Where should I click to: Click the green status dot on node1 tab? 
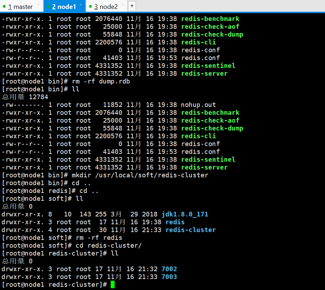[x=48, y=7]
